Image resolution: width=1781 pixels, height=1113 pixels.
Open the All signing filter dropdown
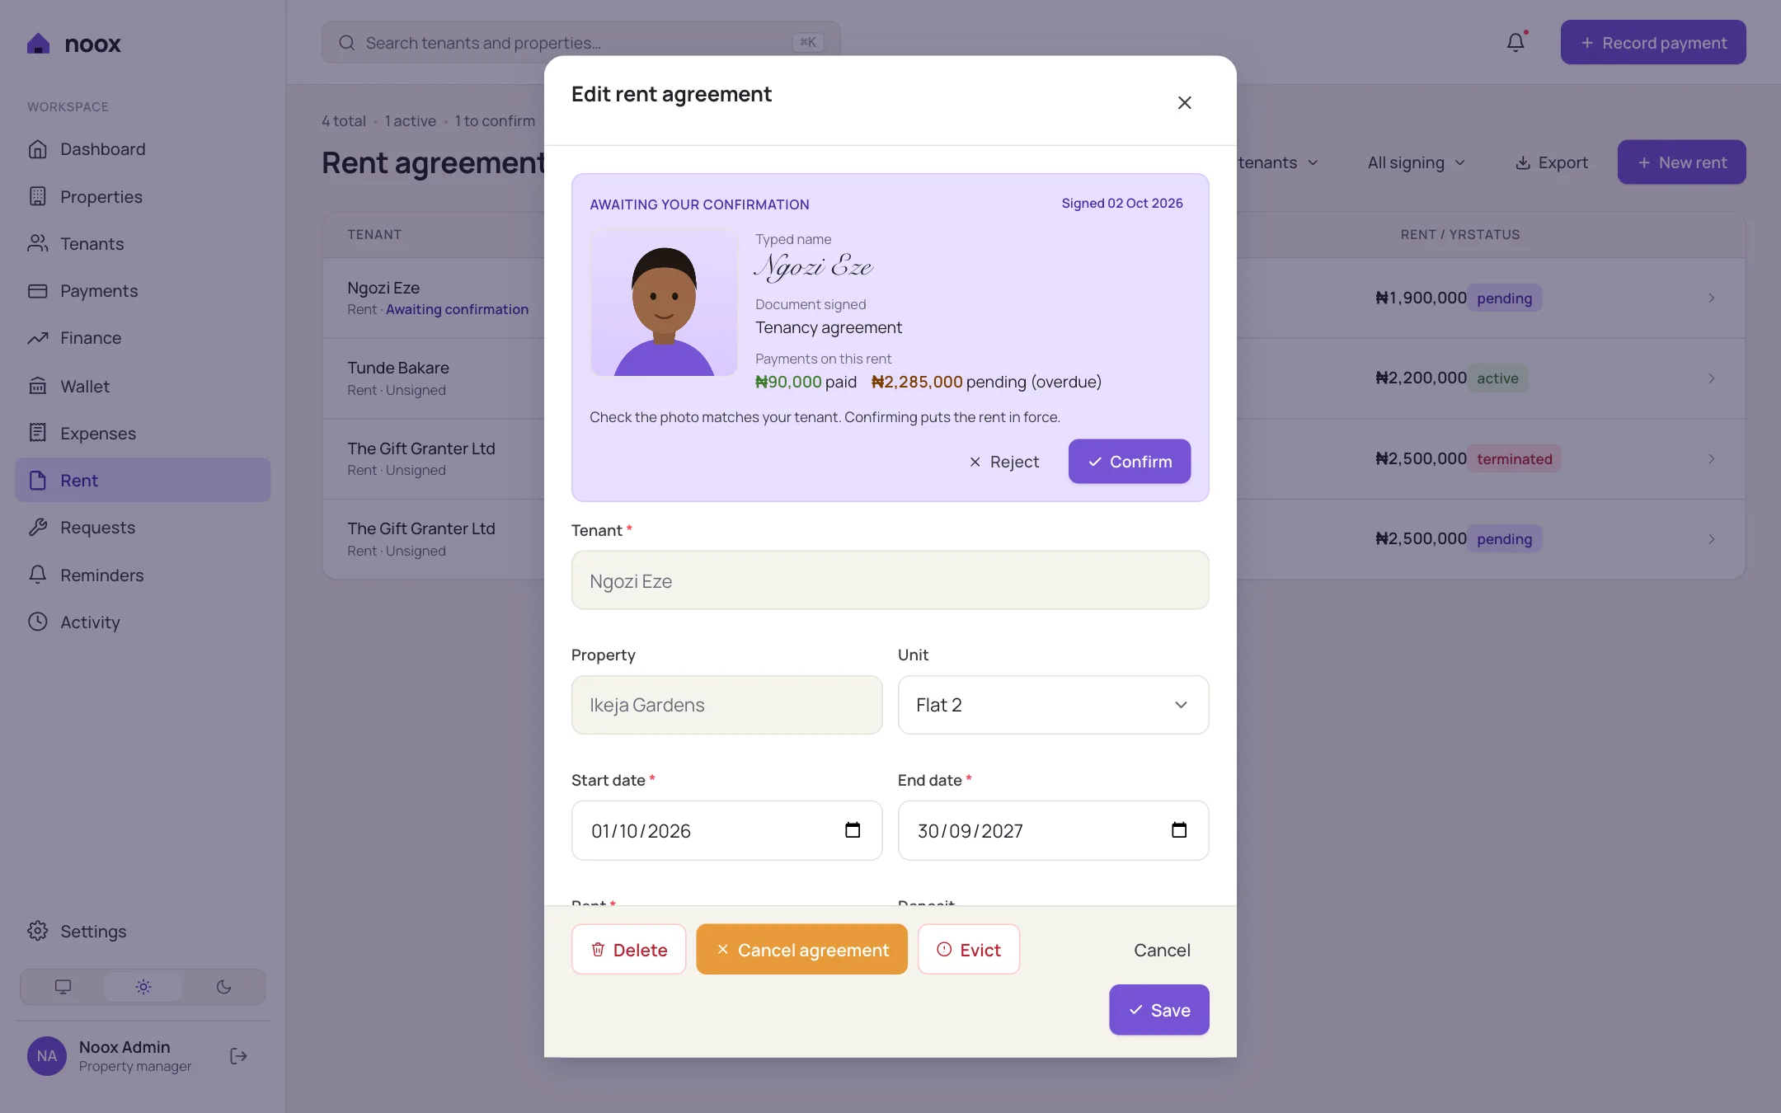pyautogui.click(x=1417, y=162)
